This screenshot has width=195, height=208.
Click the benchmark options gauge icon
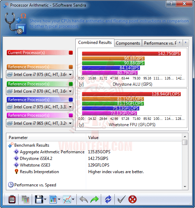pyautogui.click(x=12, y=199)
